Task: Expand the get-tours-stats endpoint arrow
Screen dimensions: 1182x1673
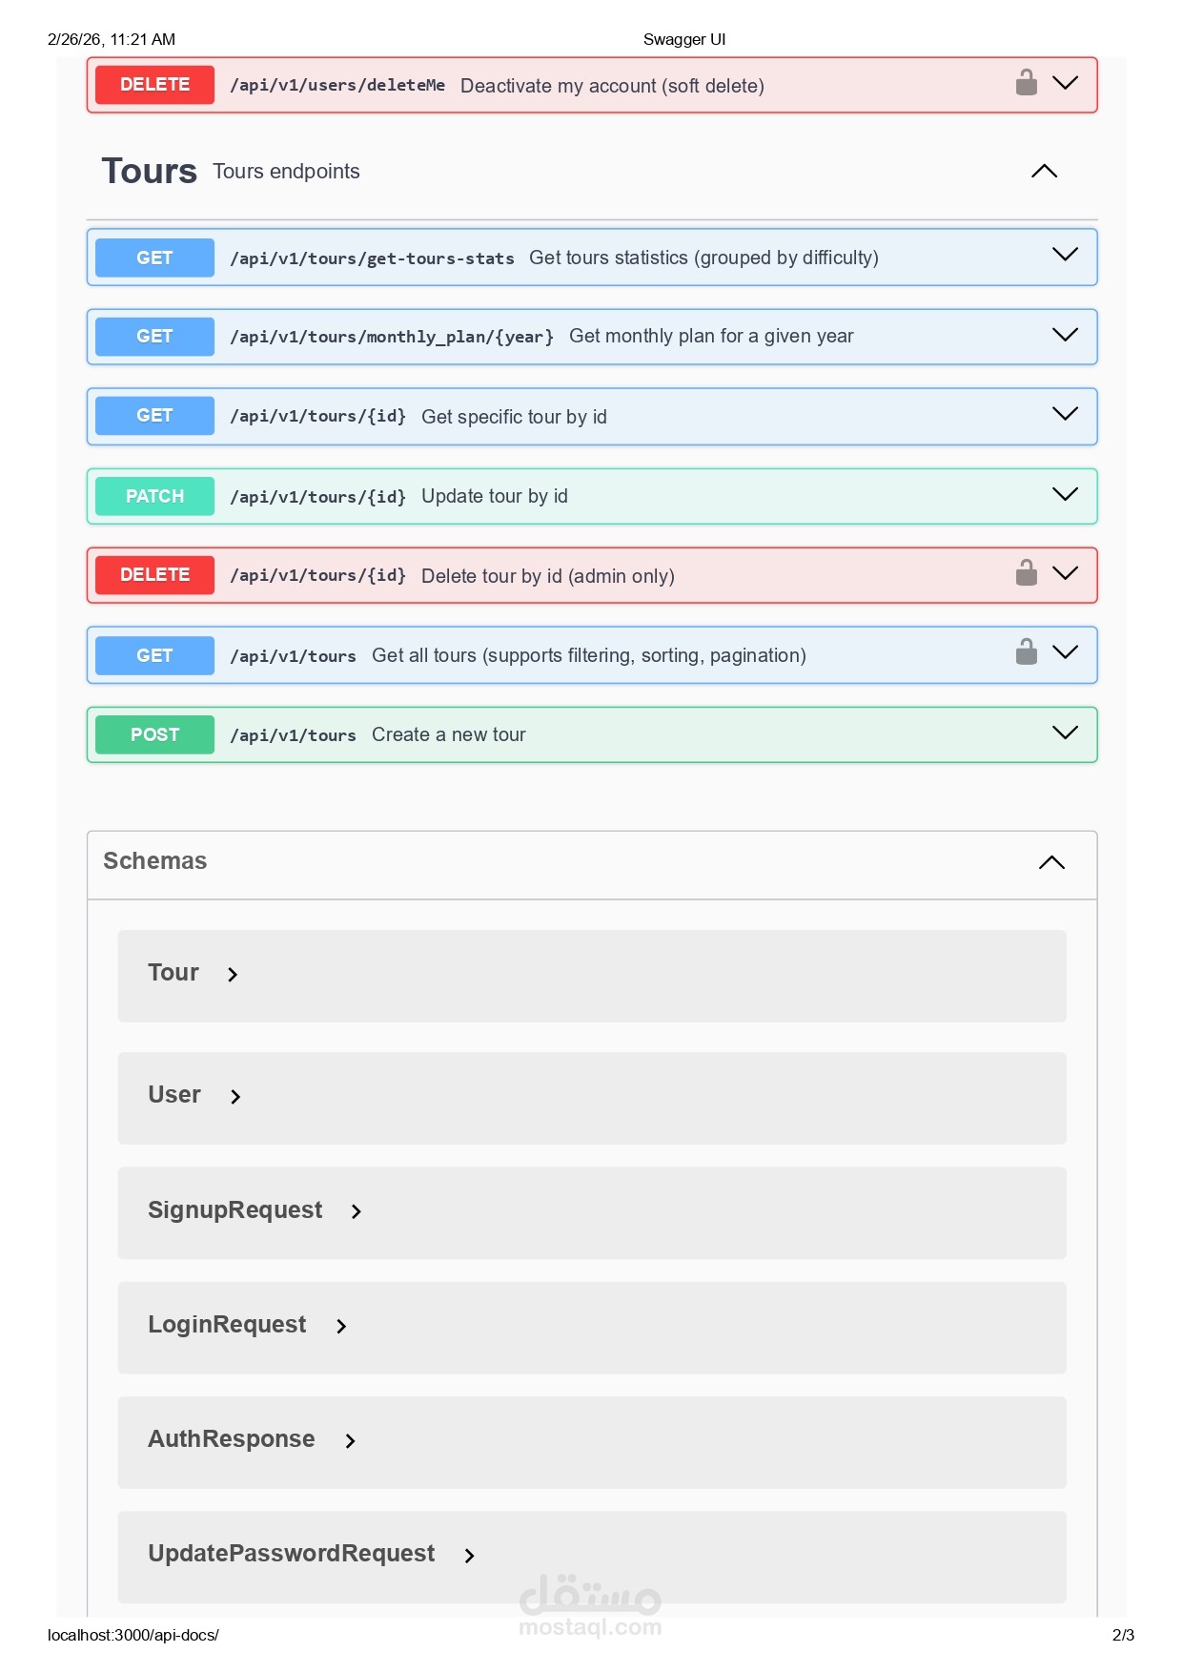Action: click(x=1065, y=255)
